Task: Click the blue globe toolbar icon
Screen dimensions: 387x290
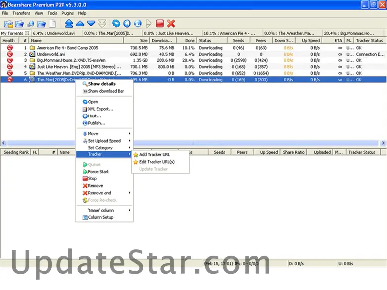Action: tap(138, 24)
